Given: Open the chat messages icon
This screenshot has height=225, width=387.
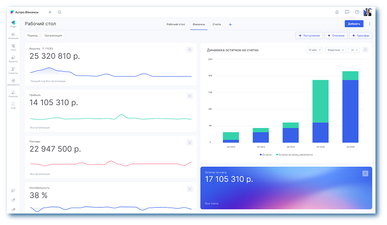Looking at the screenshot, I should (347, 12).
